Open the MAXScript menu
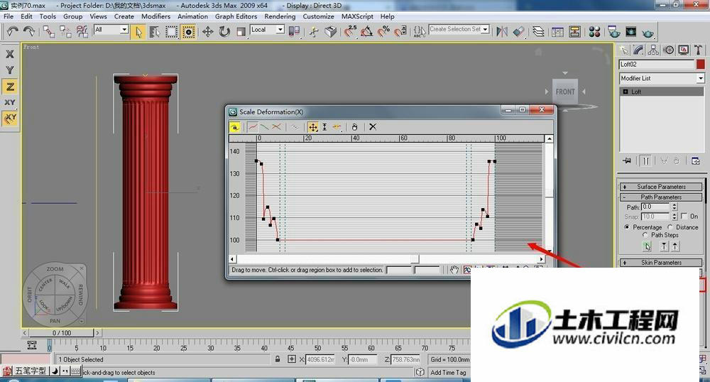Screen dimensions: 710x382 pos(357,16)
